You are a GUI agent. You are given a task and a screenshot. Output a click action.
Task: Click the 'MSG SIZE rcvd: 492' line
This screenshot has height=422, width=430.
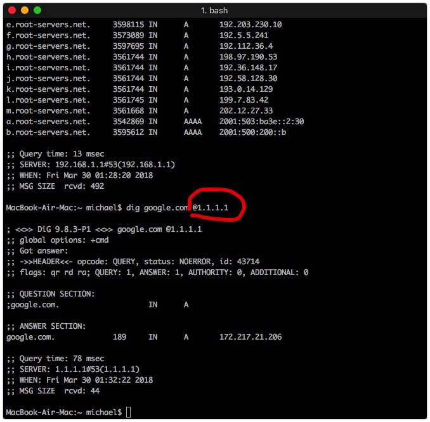click(55, 186)
